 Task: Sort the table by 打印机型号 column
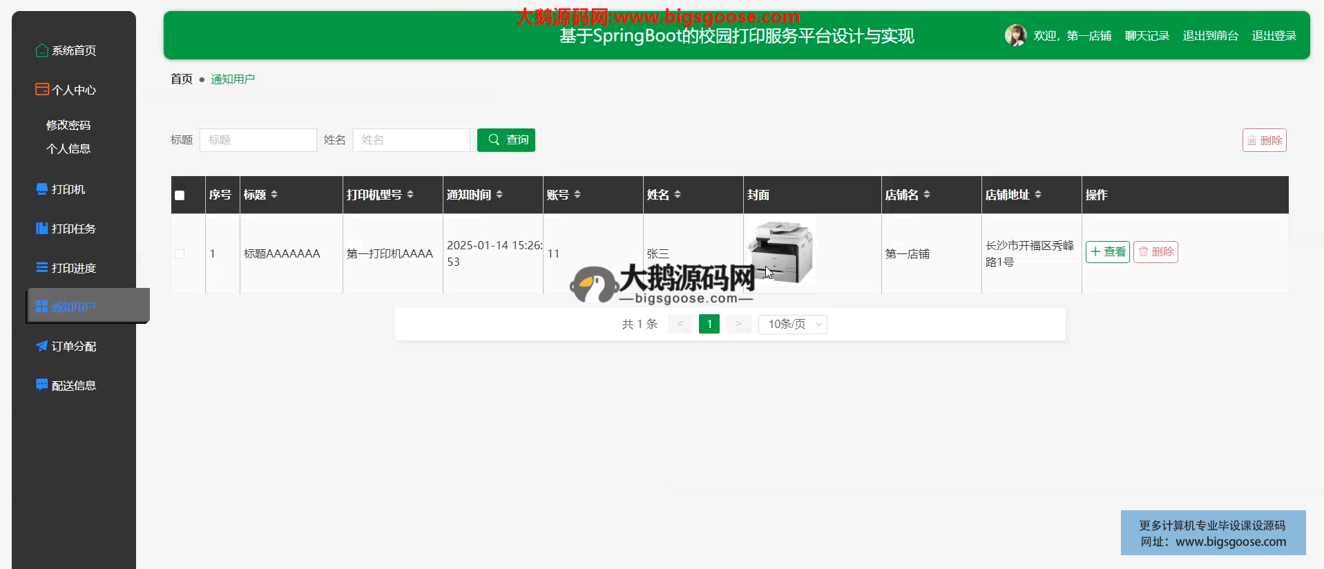point(410,195)
